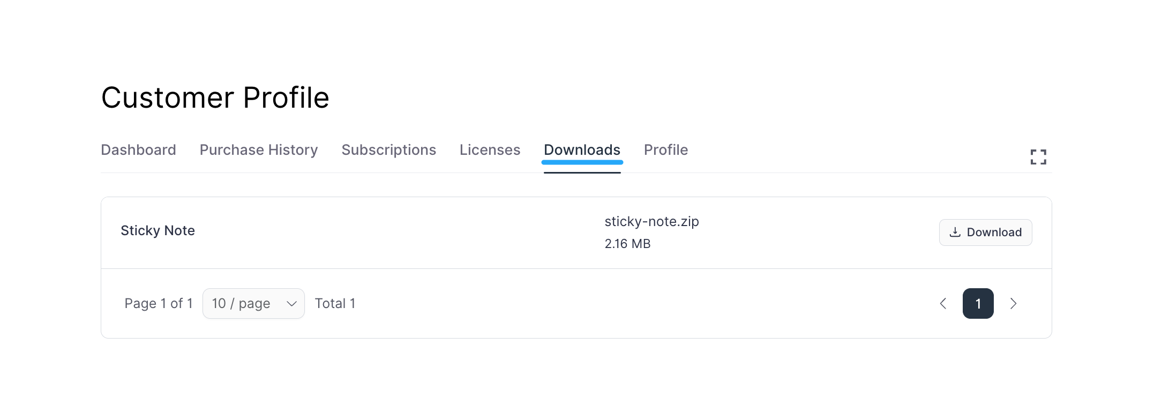Image resolution: width=1154 pixels, height=420 pixels.
Task: Click the next page arrow
Action: 1013,303
